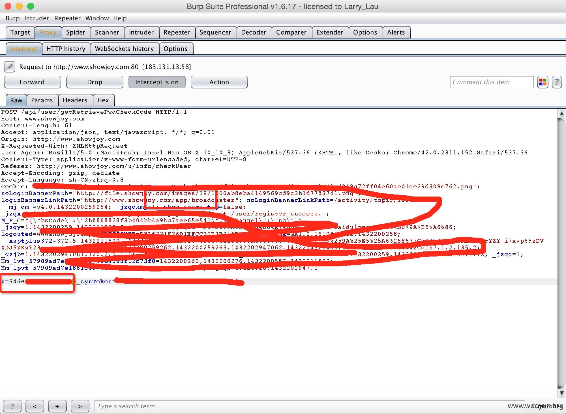Switch to the Target tab
566x414 pixels.
coord(20,32)
